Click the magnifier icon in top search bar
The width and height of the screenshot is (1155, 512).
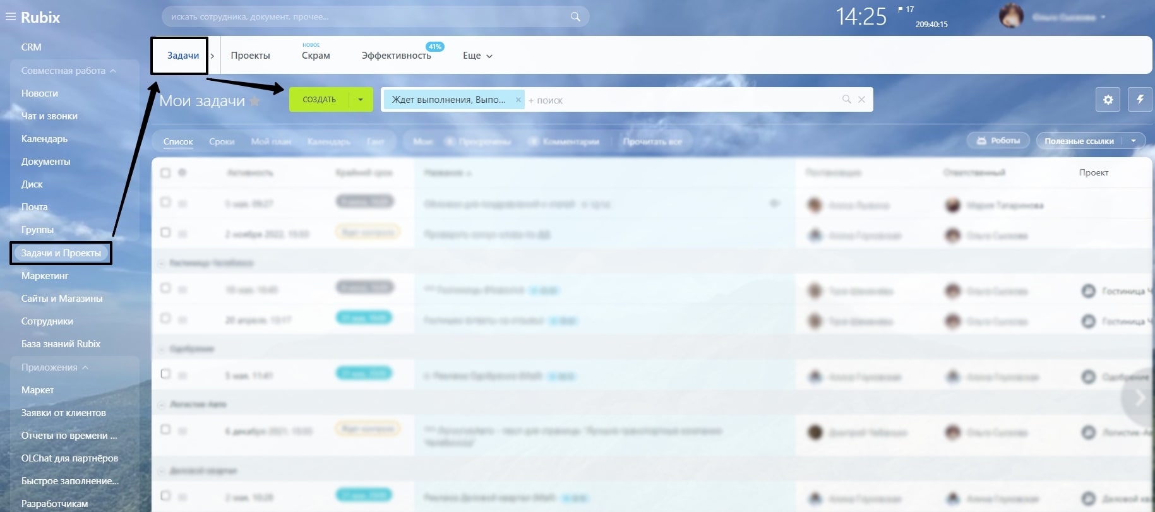point(575,17)
